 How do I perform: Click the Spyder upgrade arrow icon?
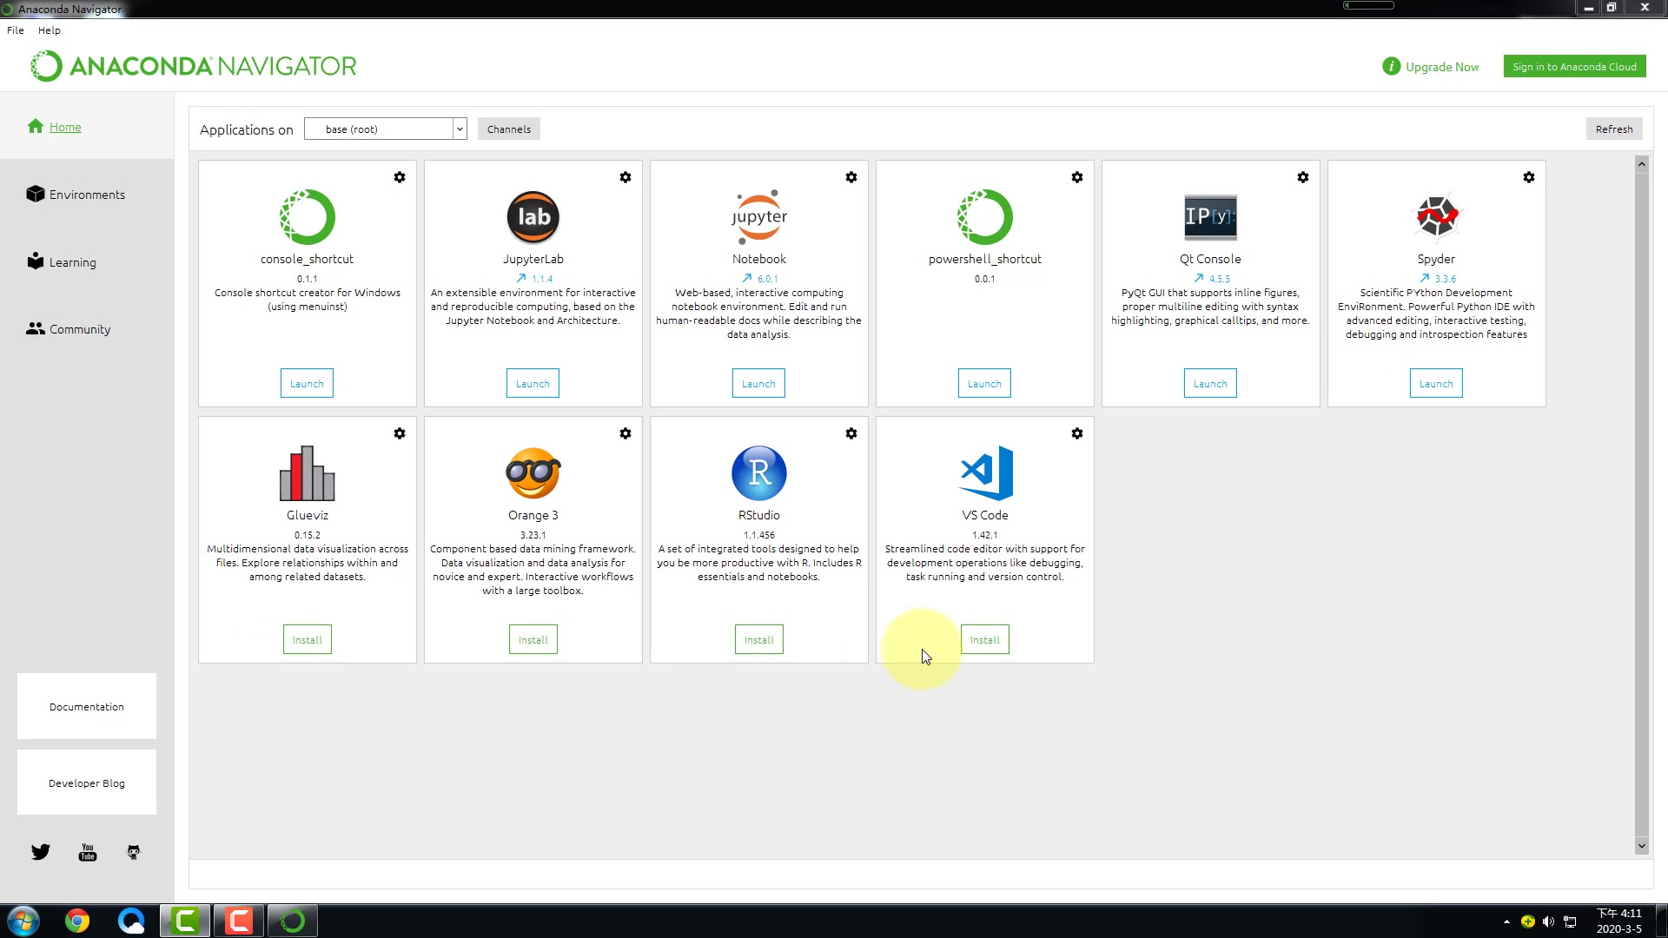coord(1425,279)
